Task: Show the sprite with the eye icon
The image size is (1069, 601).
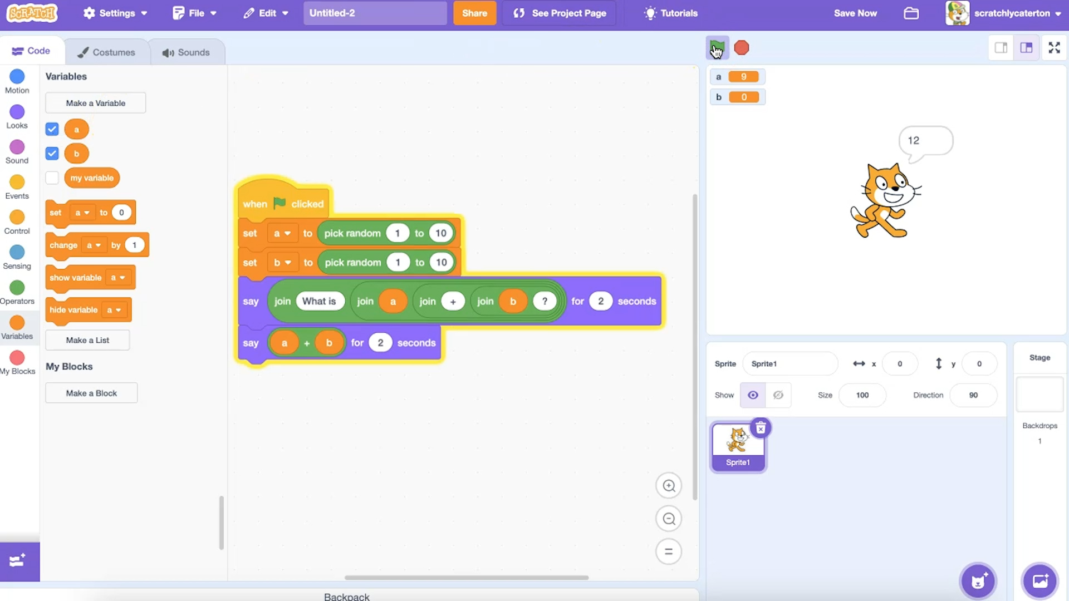Action: pos(753,395)
